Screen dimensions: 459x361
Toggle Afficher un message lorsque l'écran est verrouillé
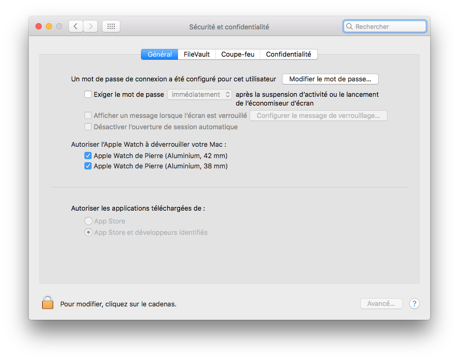point(88,115)
